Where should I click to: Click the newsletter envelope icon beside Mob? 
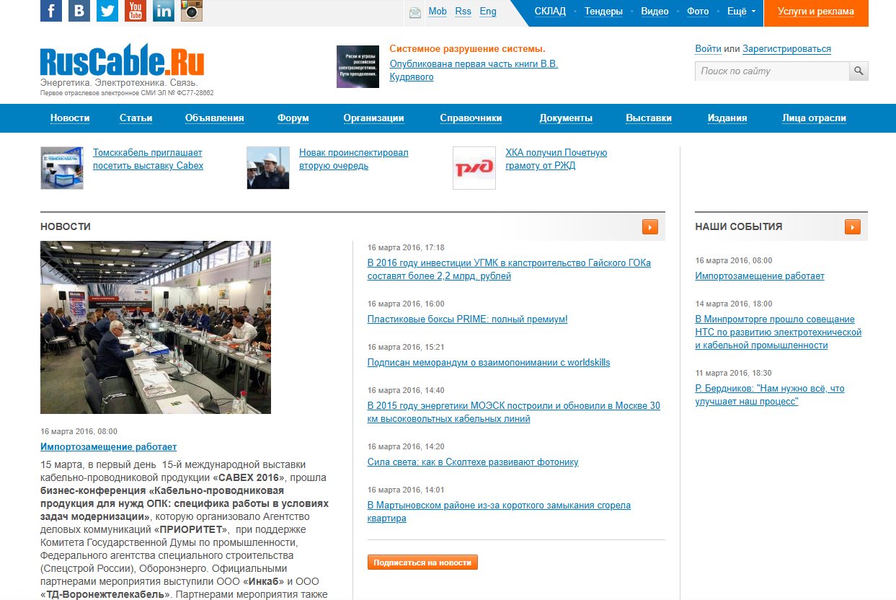coord(415,12)
